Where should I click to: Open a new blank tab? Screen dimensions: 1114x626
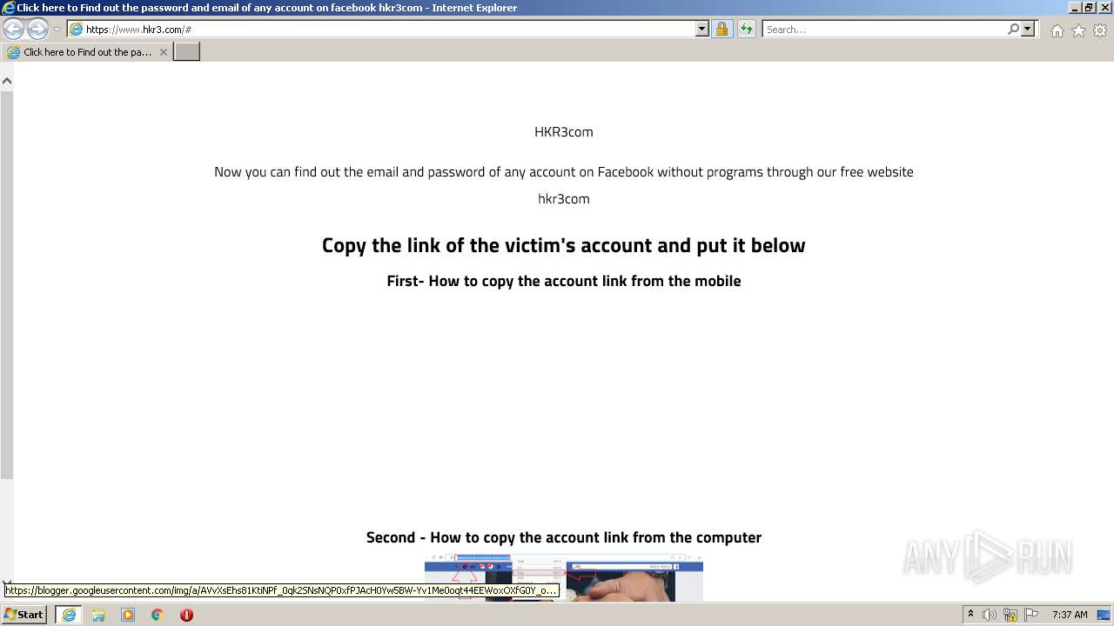coord(187,52)
